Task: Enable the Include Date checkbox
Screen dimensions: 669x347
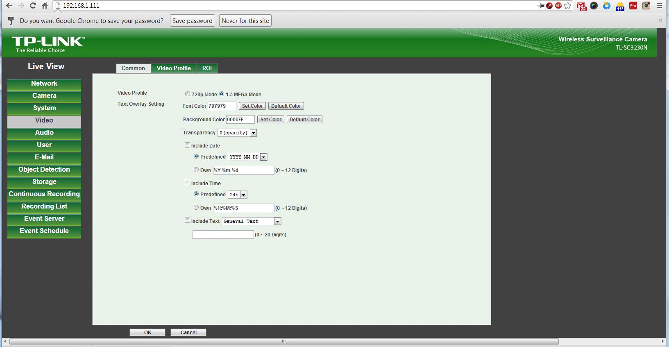Action: (x=188, y=145)
